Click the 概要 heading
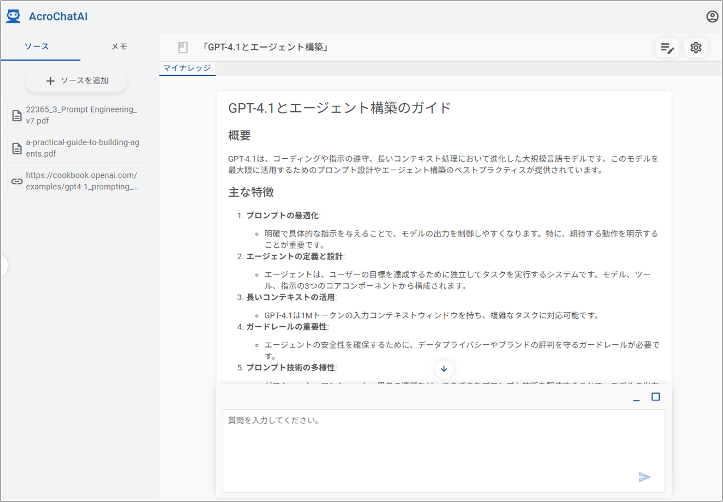This screenshot has width=723, height=502. coord(239,136)
